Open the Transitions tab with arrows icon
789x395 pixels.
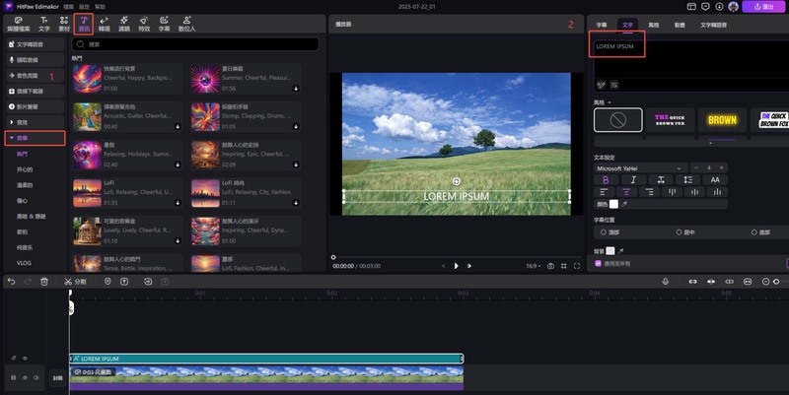pyautogui.click(x=105, y=24)
